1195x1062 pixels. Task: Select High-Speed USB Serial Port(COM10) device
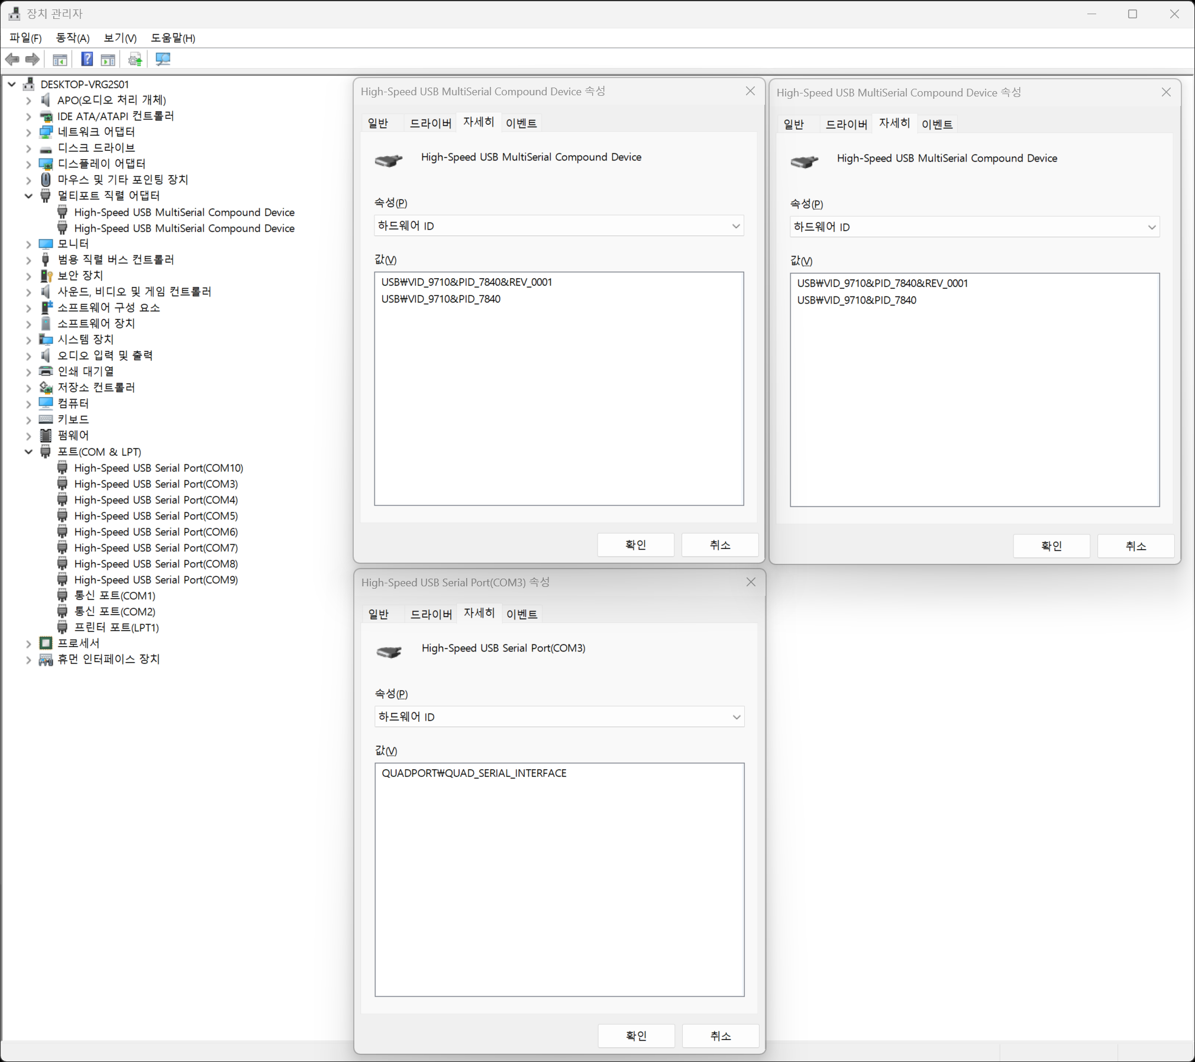coord(158,468)
